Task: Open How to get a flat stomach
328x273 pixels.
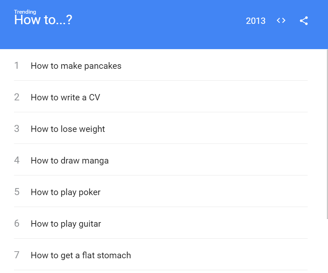Action: point(81,255)
